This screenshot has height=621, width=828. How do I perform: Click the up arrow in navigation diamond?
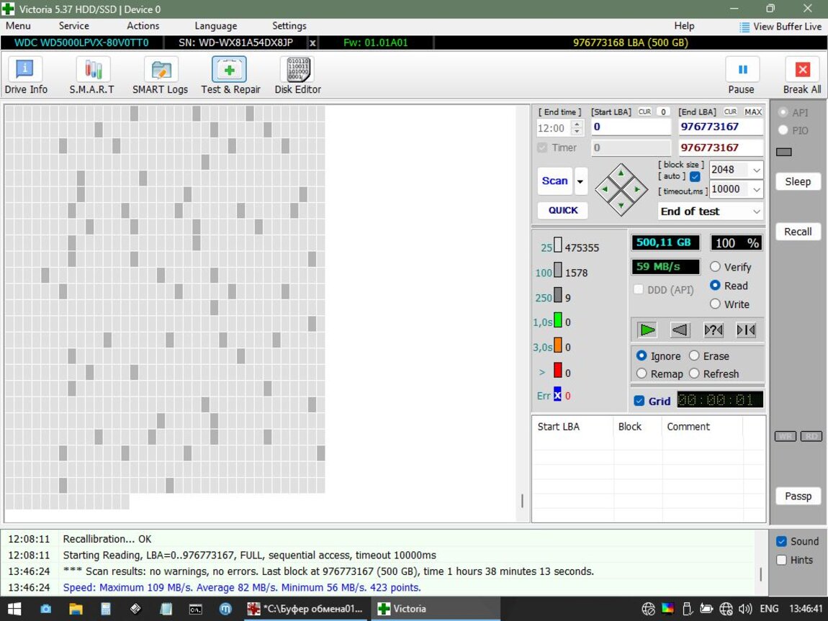click(x=621, y=173)
